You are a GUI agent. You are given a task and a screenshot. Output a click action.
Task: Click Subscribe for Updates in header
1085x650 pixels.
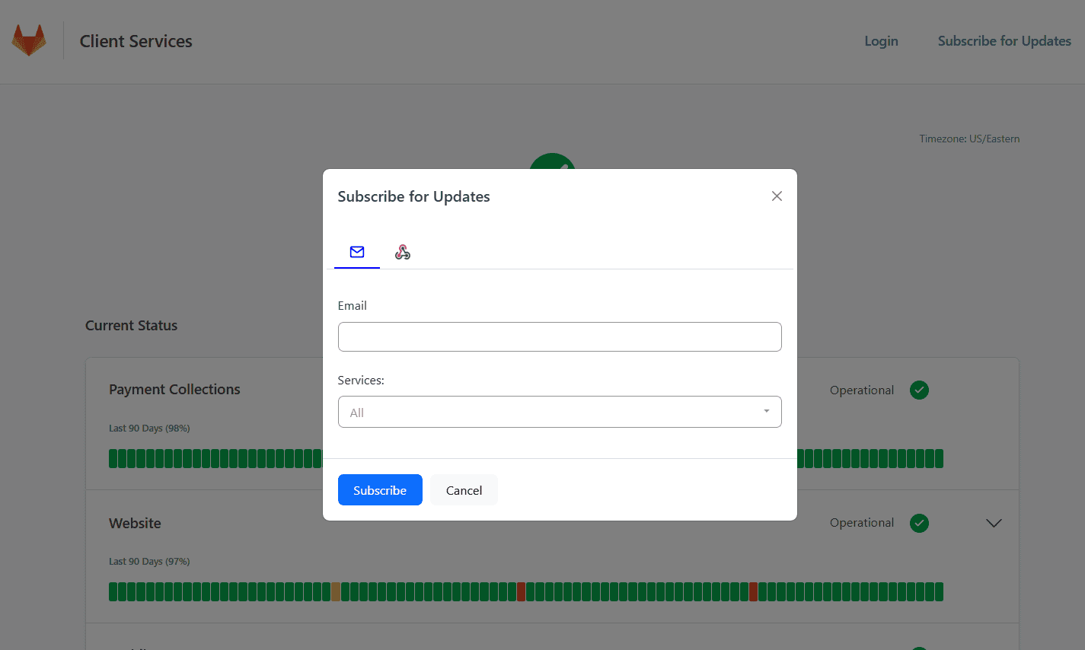click(1004, 41)
